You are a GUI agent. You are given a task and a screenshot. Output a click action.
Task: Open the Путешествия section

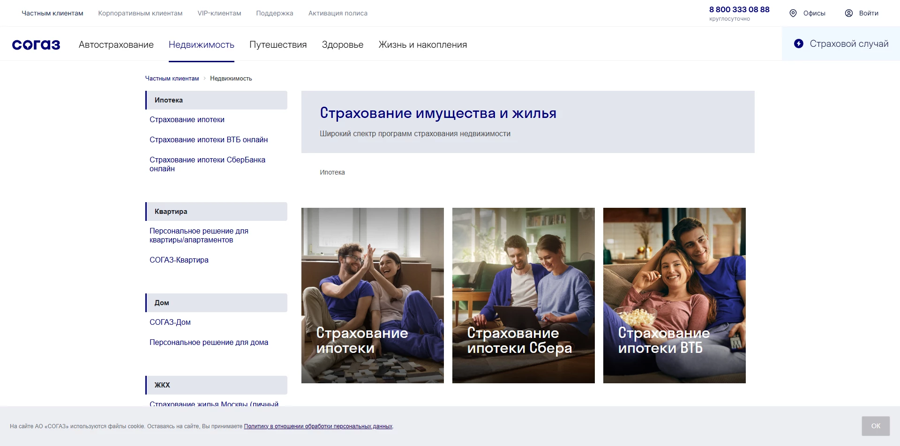point(277,44)
